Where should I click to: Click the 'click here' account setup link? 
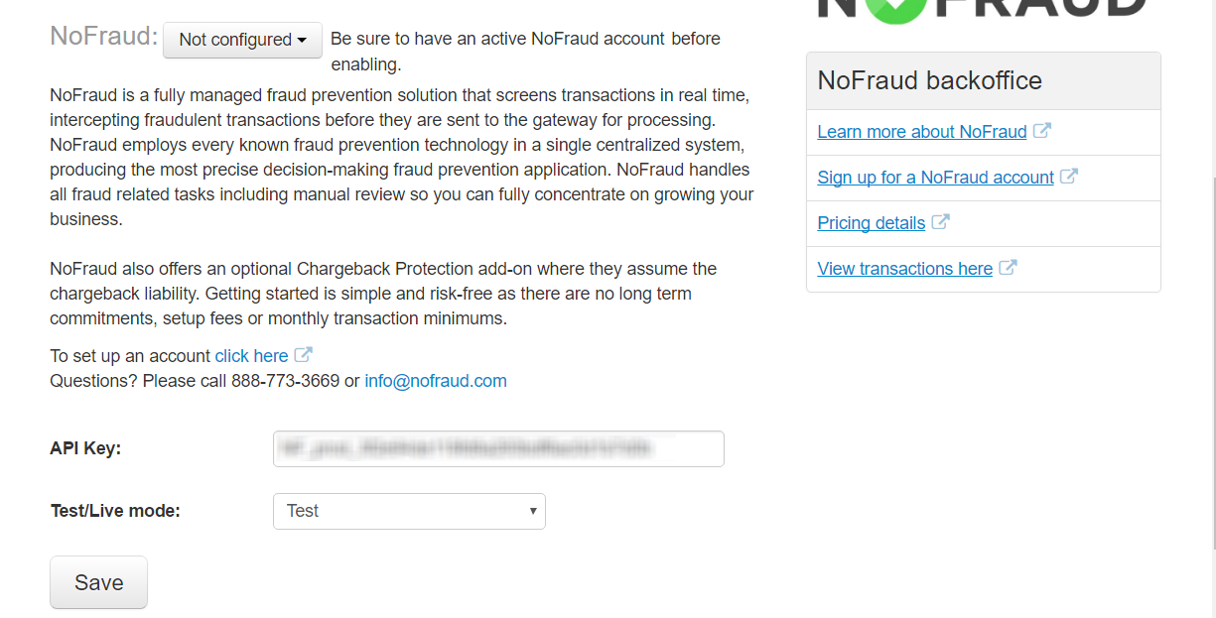coord(252,356)
